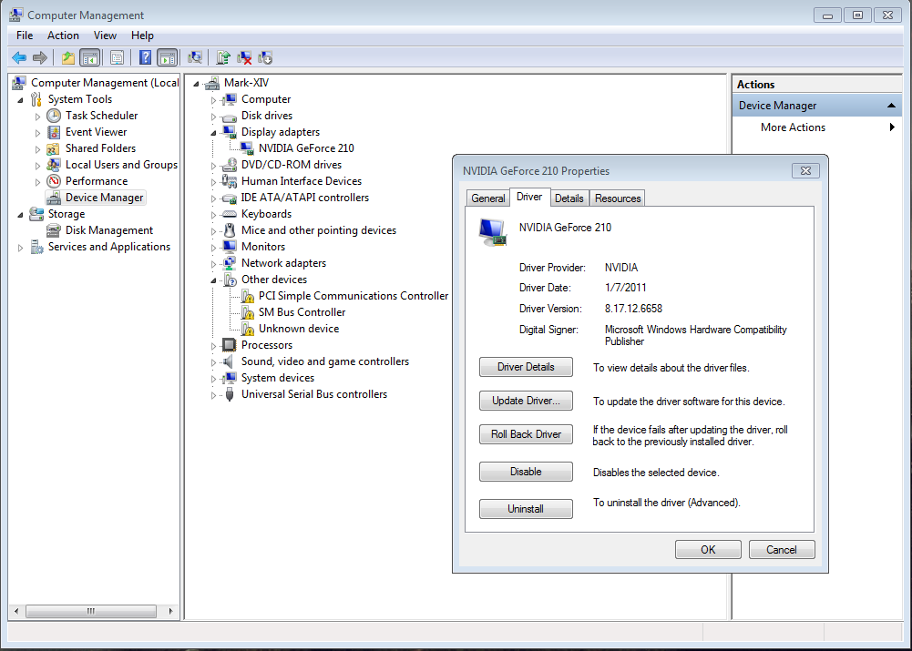912x651 pixels.
Task: Select the Monitors category
Action: tap(263, 247)
